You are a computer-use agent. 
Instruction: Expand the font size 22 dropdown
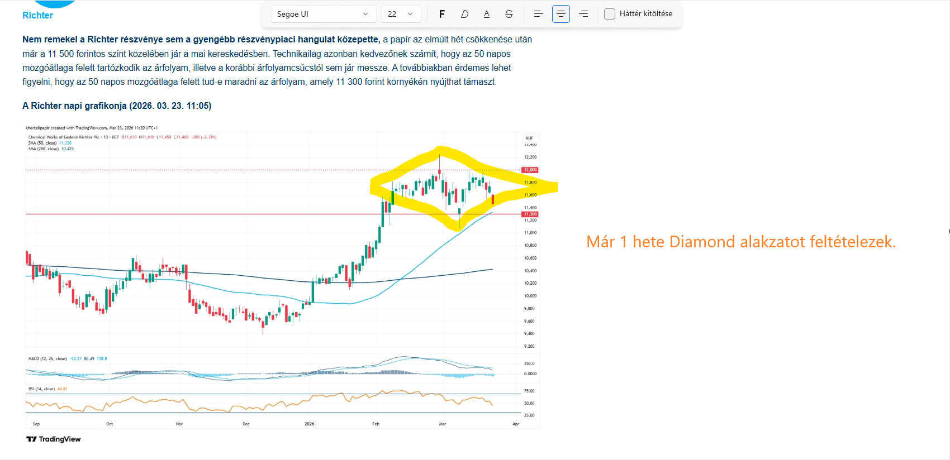point(400,14)
